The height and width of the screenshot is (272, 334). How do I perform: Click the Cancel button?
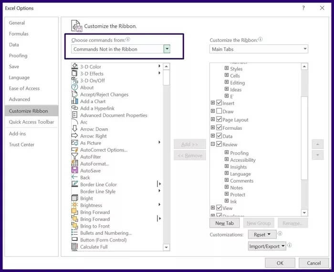(x=313, y=263)
